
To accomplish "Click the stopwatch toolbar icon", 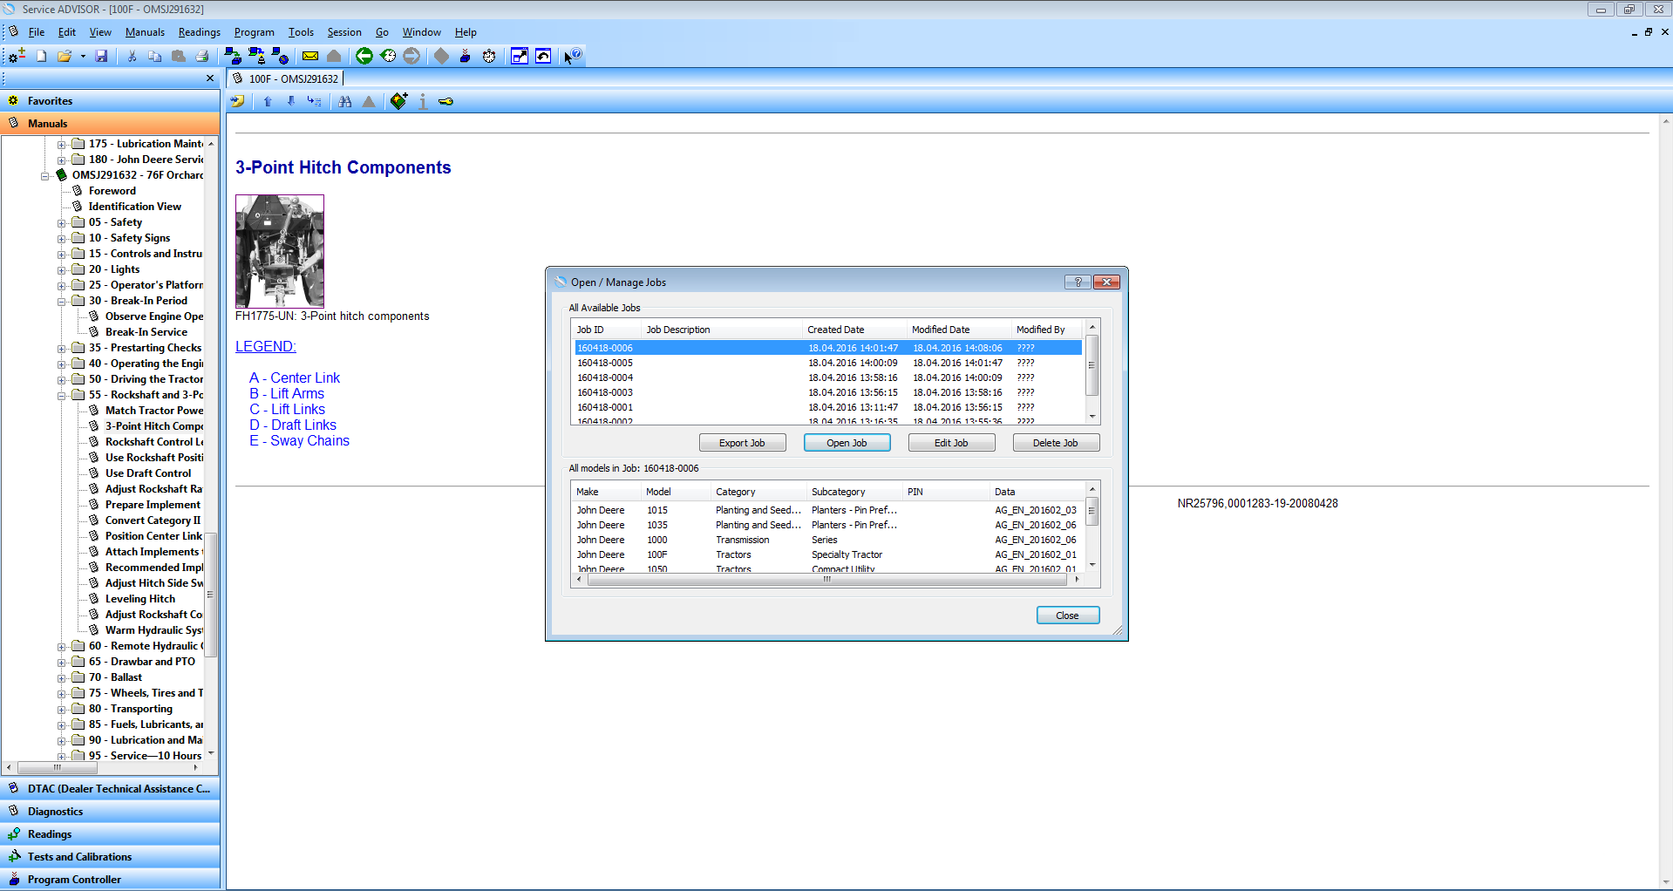I will [489, 56].
